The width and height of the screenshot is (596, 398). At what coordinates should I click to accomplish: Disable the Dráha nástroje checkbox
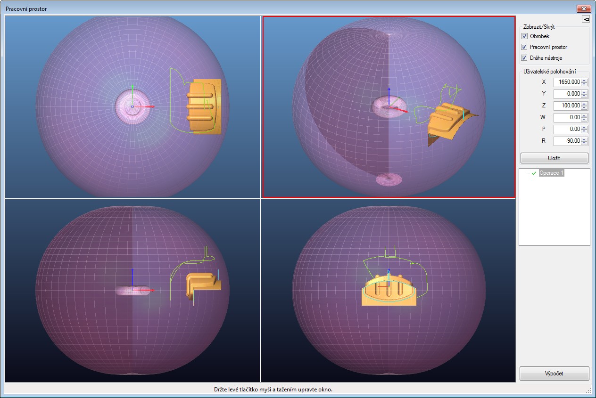(x=524, y=58)
